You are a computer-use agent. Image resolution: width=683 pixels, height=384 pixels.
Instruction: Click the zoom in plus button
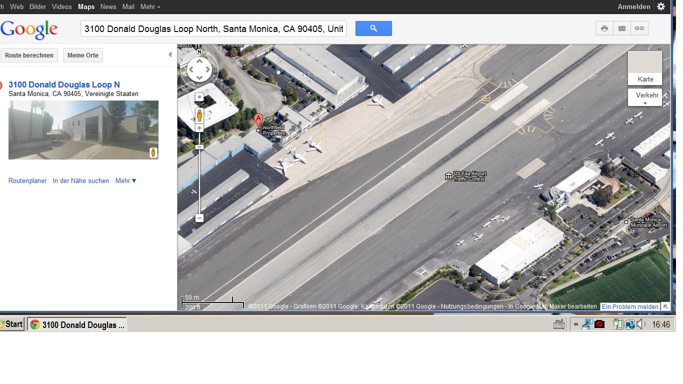(199, 128)
